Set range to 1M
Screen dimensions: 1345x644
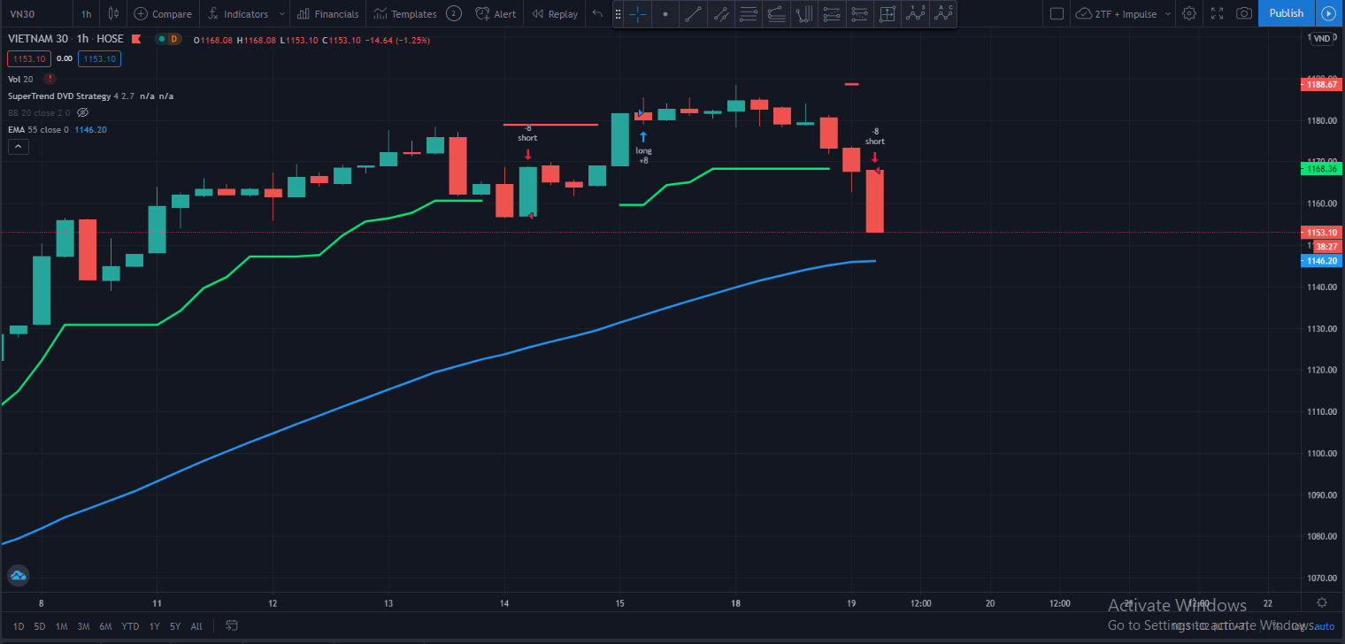(62, 626)
